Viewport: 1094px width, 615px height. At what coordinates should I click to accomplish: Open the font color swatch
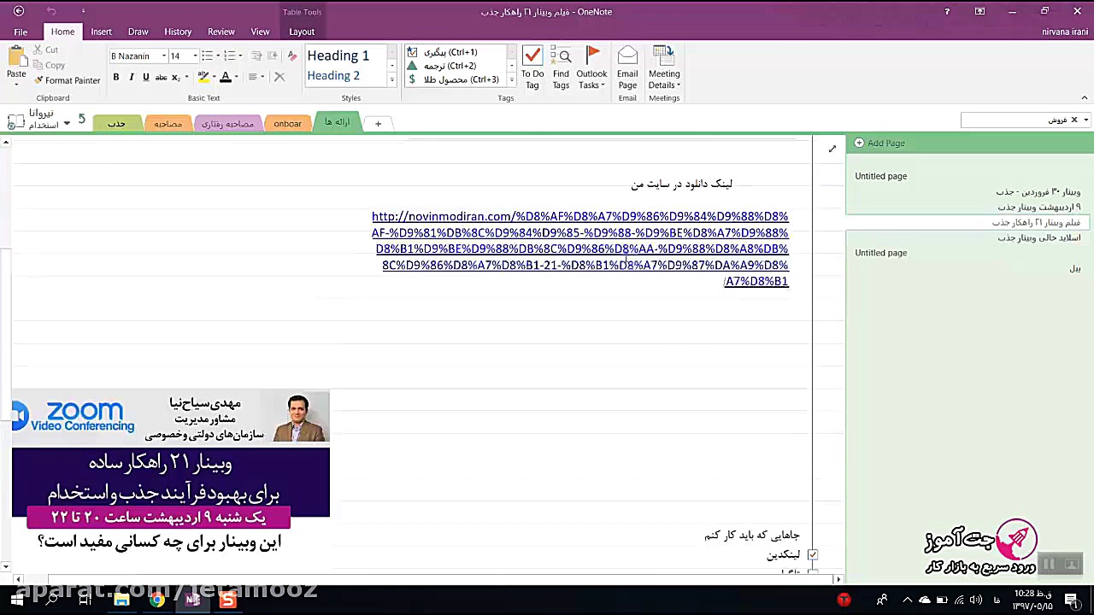pyautogui.click(x=225, y=77)
